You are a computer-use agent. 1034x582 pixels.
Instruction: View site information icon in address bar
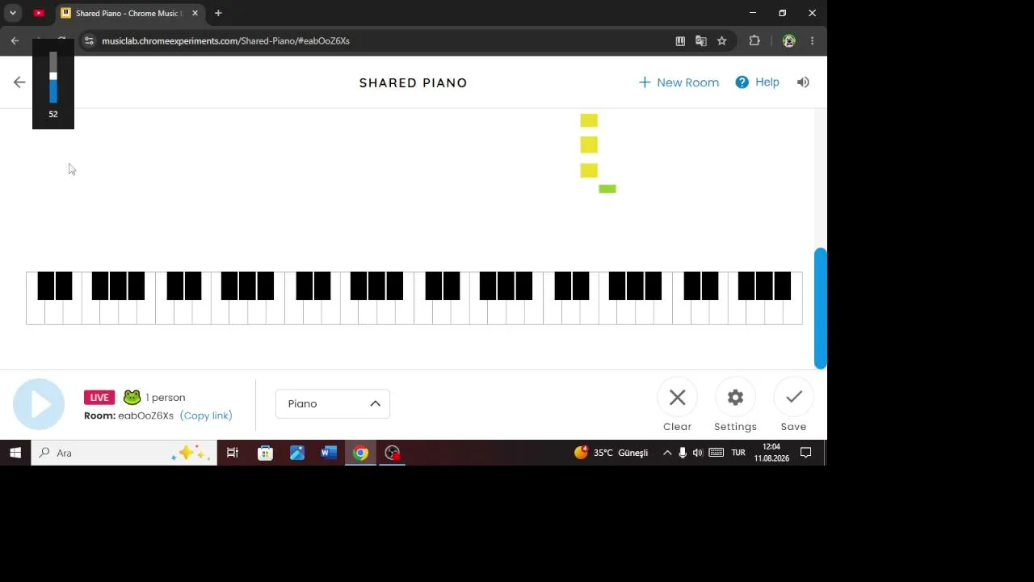89,40
